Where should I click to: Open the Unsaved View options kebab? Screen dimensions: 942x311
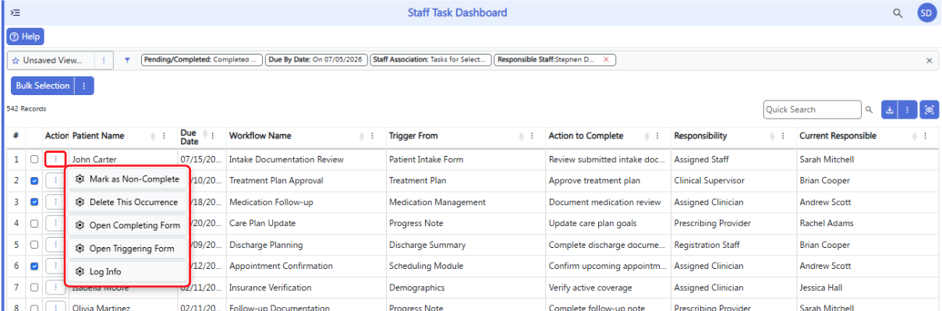[x=104, y=60]
